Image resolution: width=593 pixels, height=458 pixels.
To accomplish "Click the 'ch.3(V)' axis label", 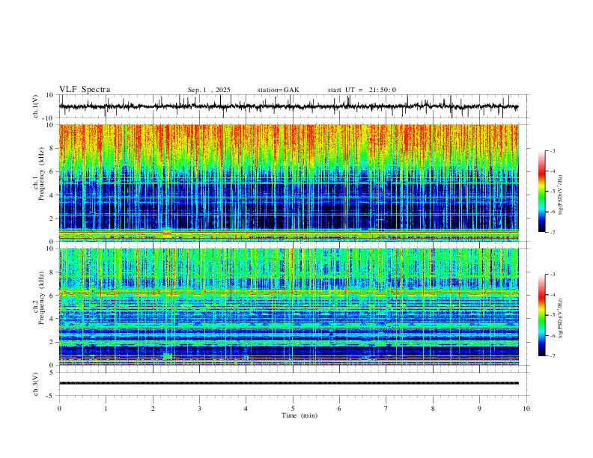I will click(x=36, y=385).
